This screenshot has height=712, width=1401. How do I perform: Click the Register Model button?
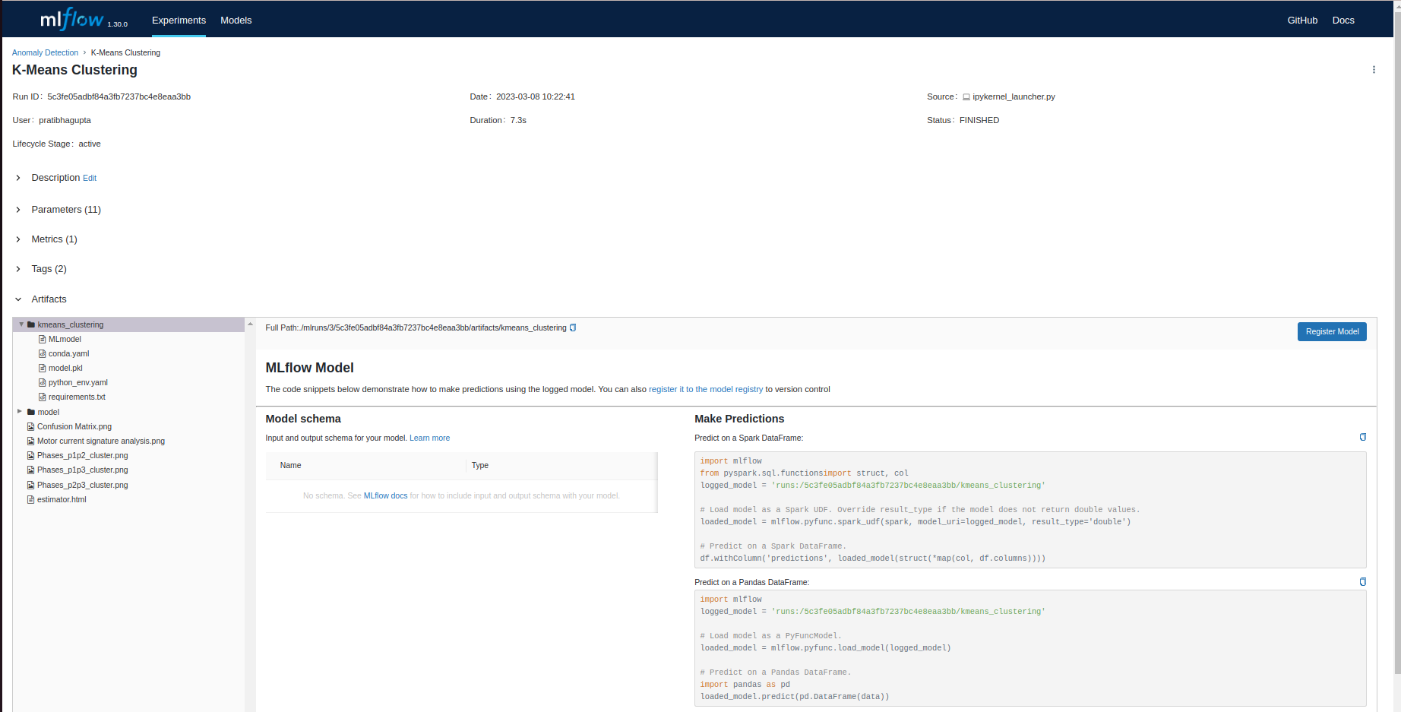pyautogui.click(x=1332, y=331)
